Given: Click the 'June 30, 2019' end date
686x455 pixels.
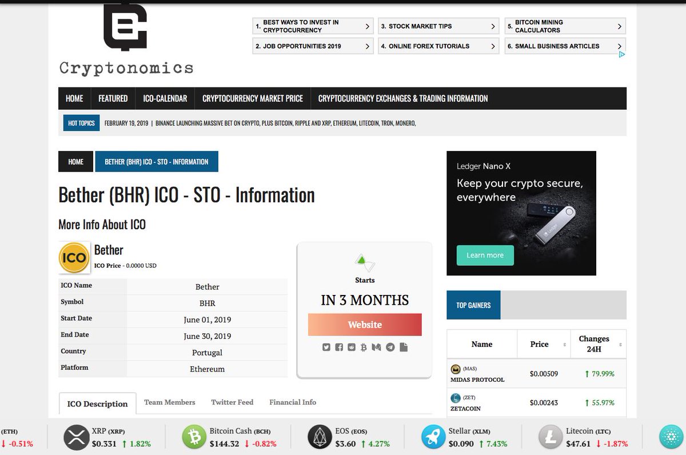Looking at the screenshot, I should [207, 336].
